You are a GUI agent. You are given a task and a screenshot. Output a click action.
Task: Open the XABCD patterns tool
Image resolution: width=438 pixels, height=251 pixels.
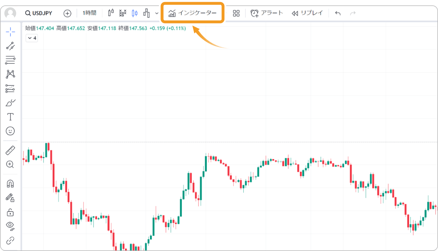tap(10, 74)
